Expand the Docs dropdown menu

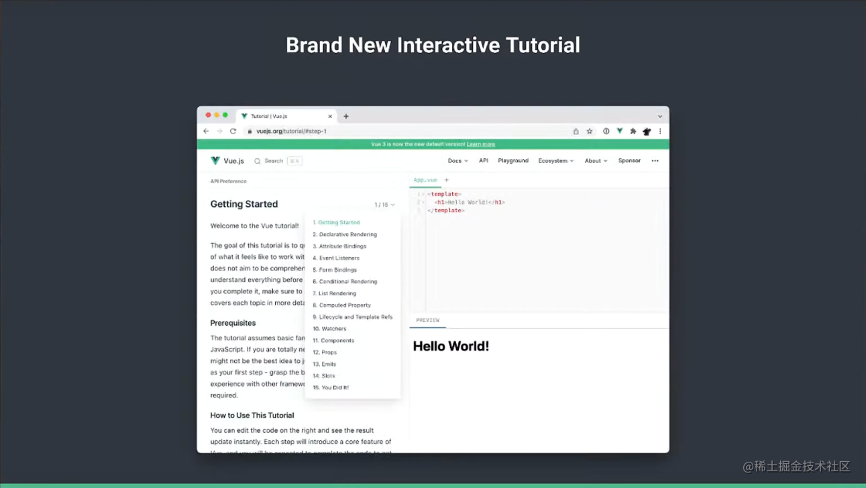[x=458, y=161]
